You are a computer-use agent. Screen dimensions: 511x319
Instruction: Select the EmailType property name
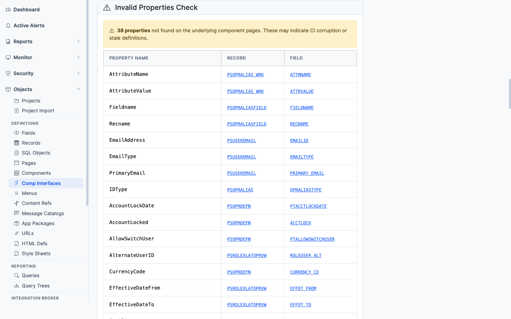[x=123, y=156]
